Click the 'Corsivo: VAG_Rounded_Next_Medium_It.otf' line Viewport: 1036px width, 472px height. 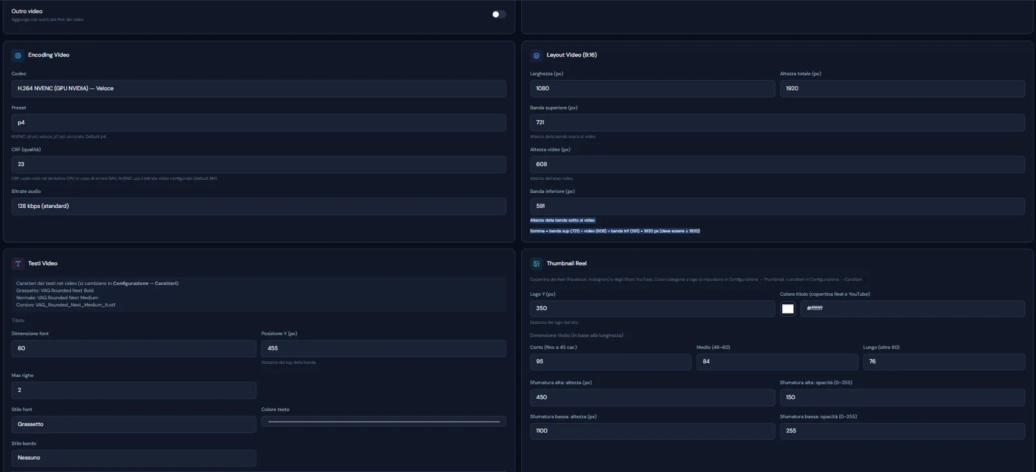point(66,305)
